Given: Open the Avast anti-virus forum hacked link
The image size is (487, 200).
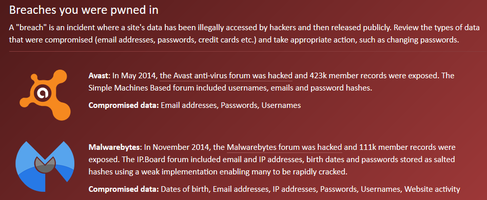Looking at the screenshot, I should [226, 76].
